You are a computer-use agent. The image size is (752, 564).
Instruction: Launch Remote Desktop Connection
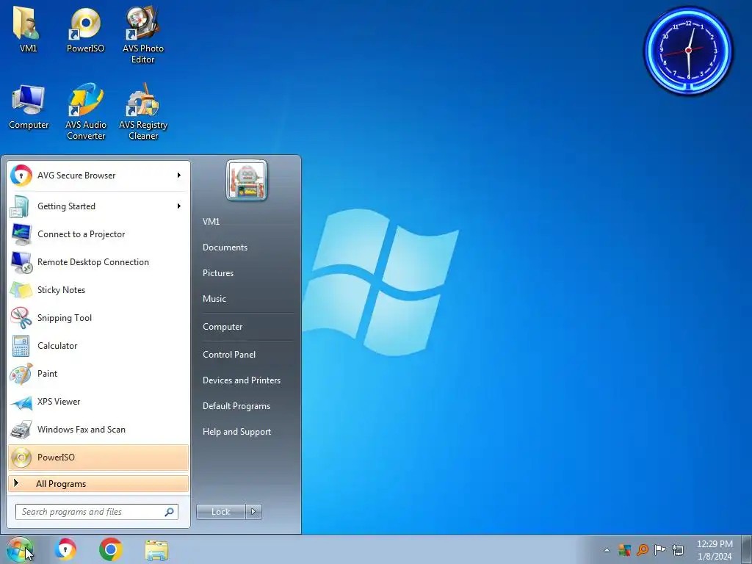pyautogui.click(x=98, y=262)
